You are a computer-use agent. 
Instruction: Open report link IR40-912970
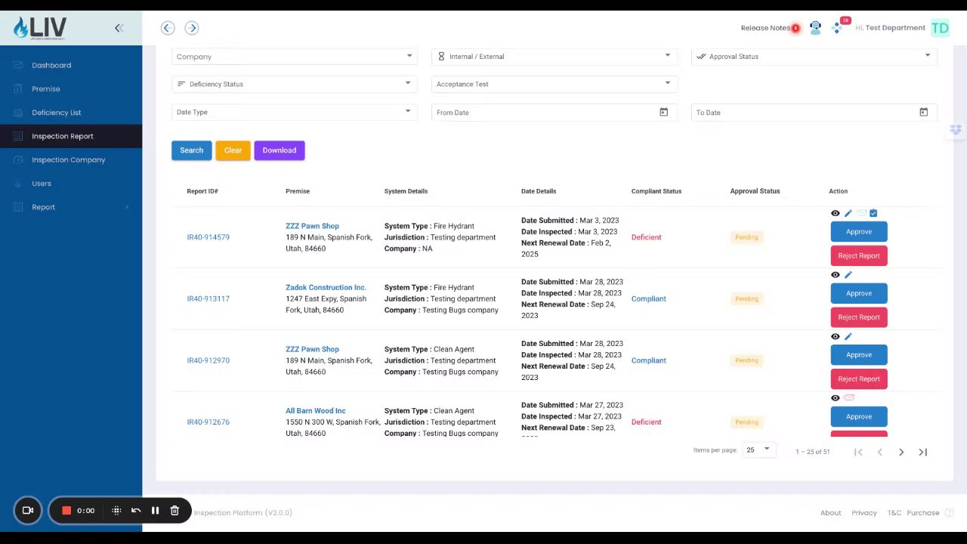[x=208, y=360]
